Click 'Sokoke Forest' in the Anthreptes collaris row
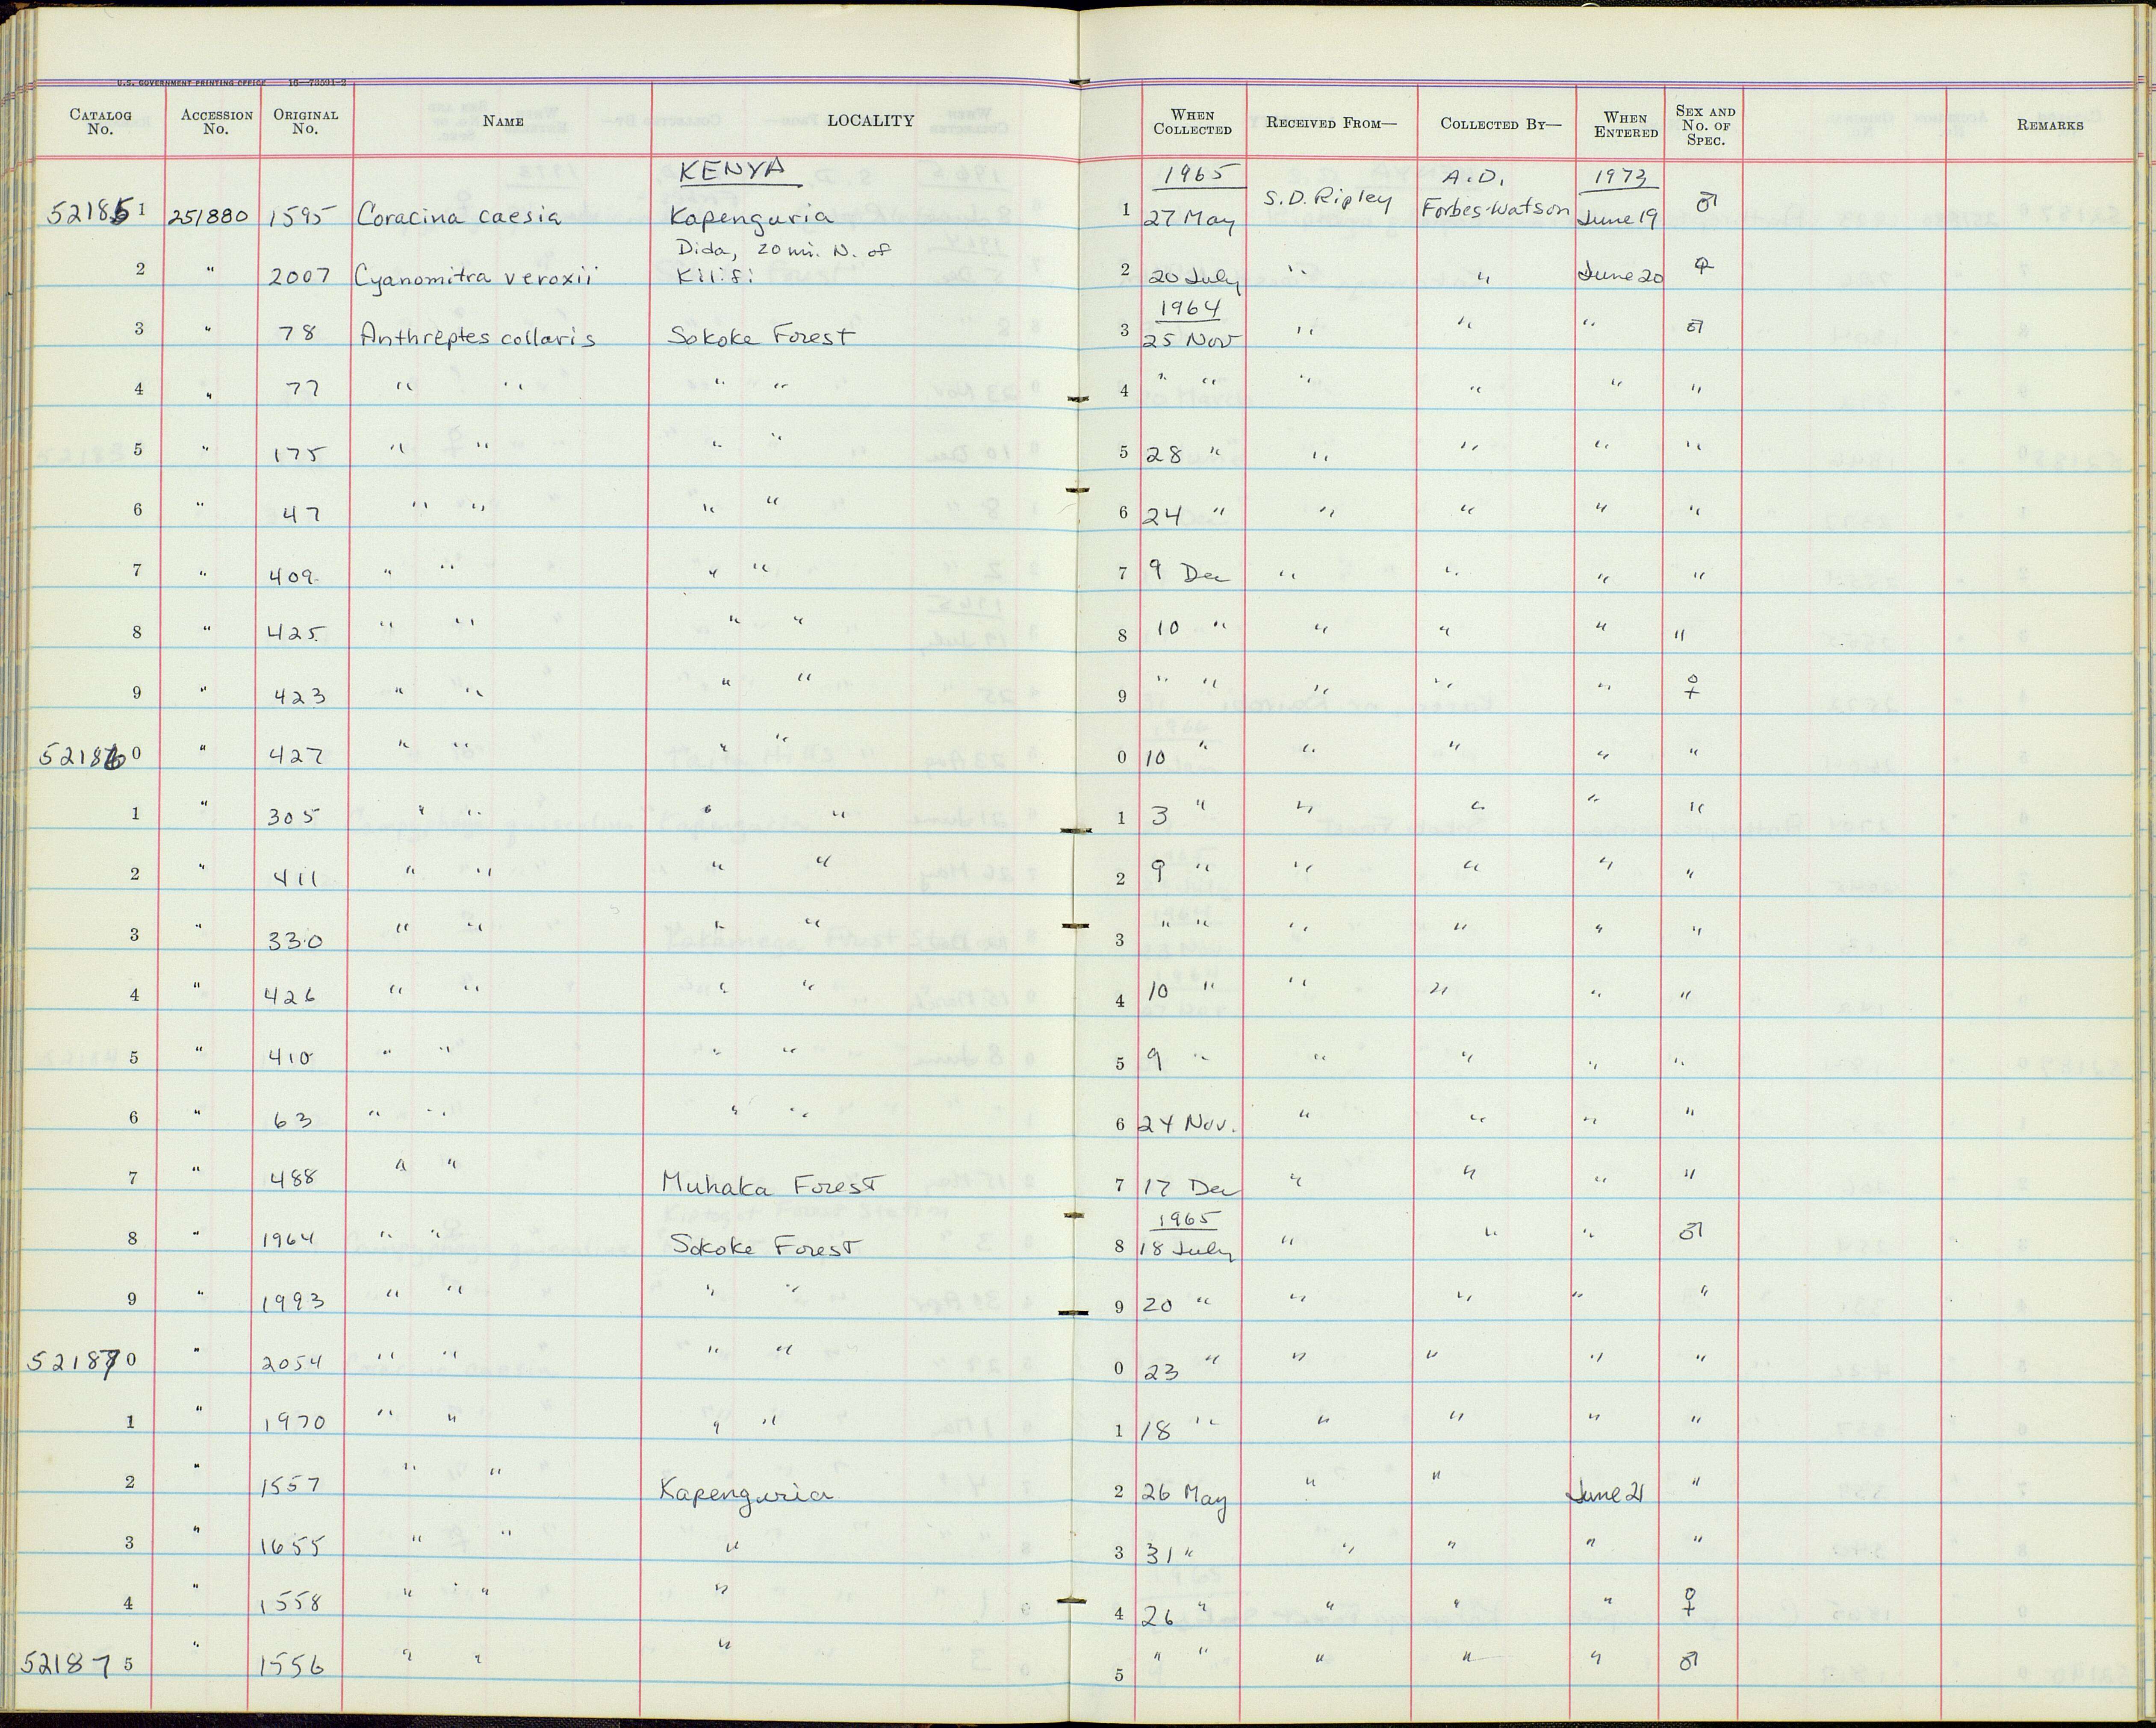The width and height of the screenshot is (2156, 1728). coord(762,336)
